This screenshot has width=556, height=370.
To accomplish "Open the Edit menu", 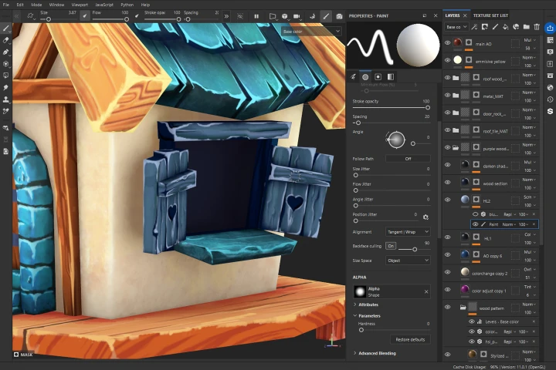I will click(20, 5).
